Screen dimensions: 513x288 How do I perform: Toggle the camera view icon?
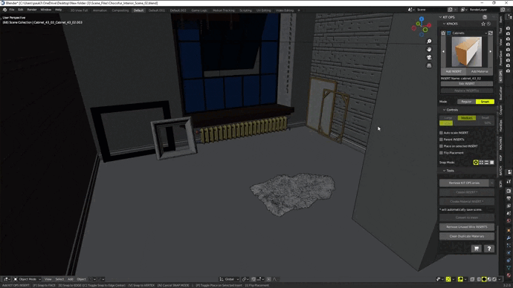point(429,57)
